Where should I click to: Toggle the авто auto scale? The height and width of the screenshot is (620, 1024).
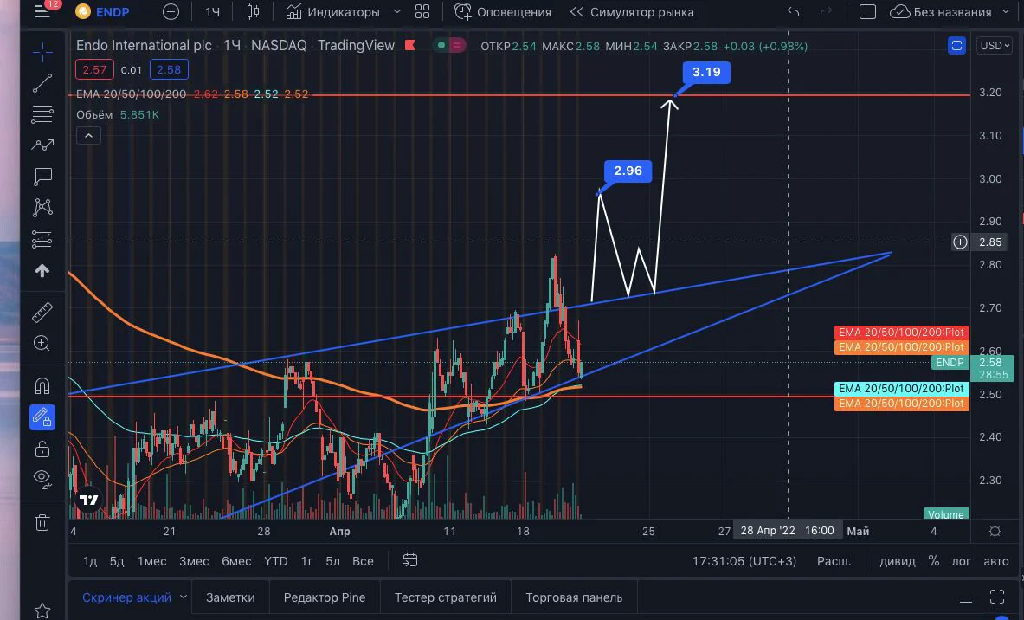coord(996,561)
